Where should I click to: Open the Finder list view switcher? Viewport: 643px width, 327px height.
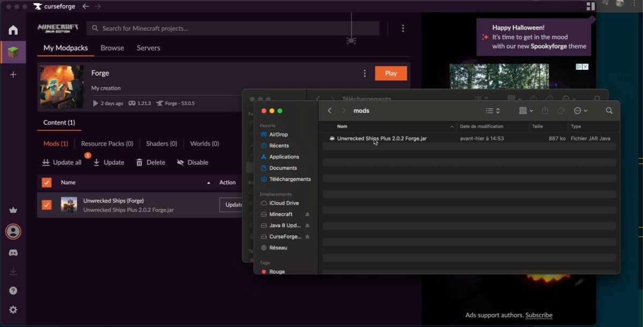[492, 110]
